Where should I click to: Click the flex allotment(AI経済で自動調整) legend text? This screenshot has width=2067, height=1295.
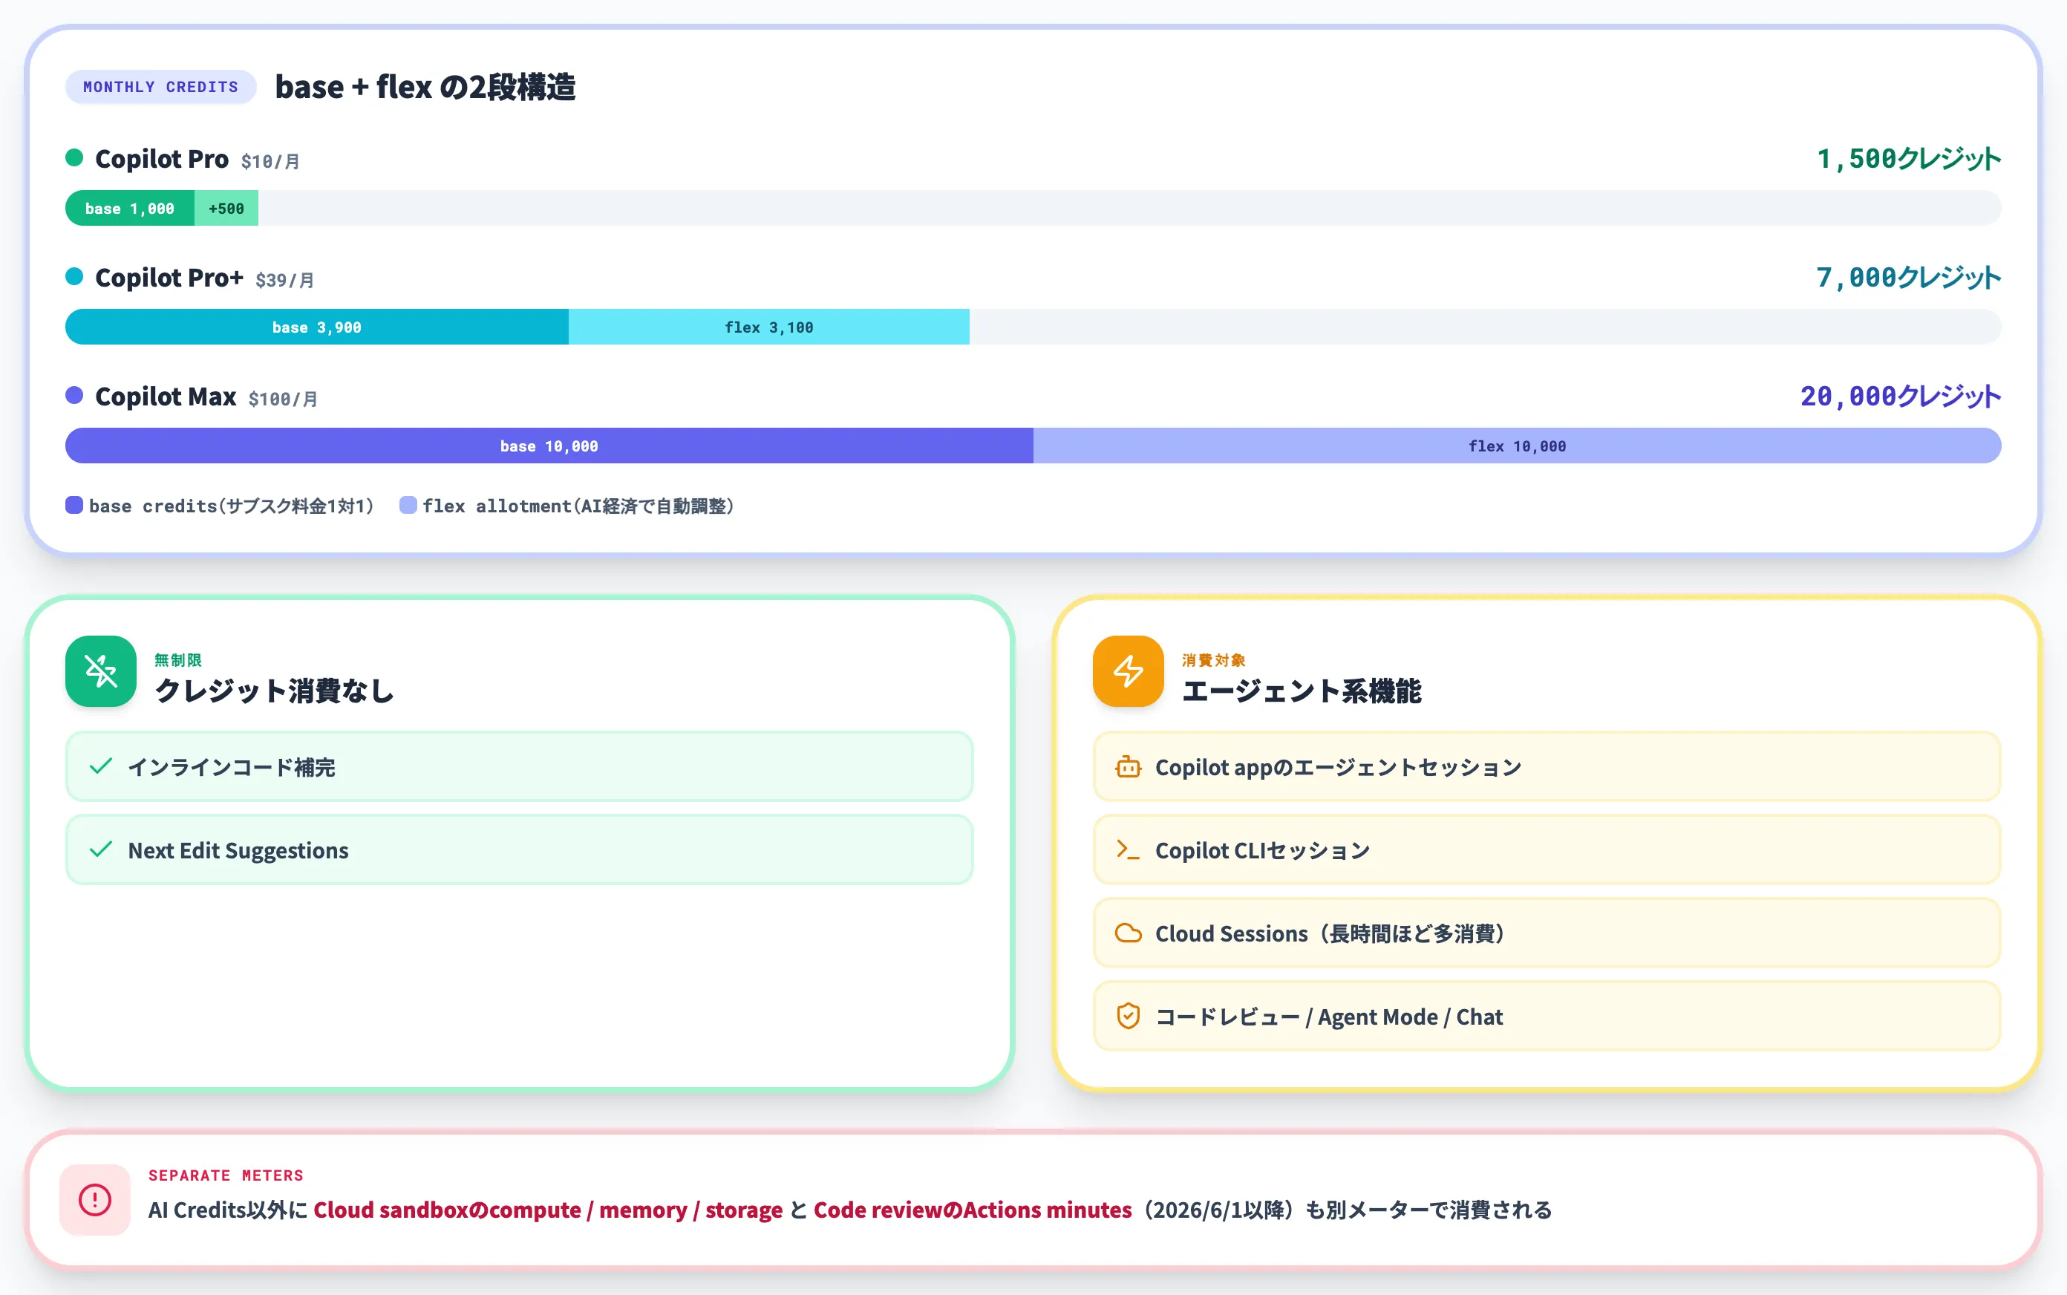click(579, 506)
